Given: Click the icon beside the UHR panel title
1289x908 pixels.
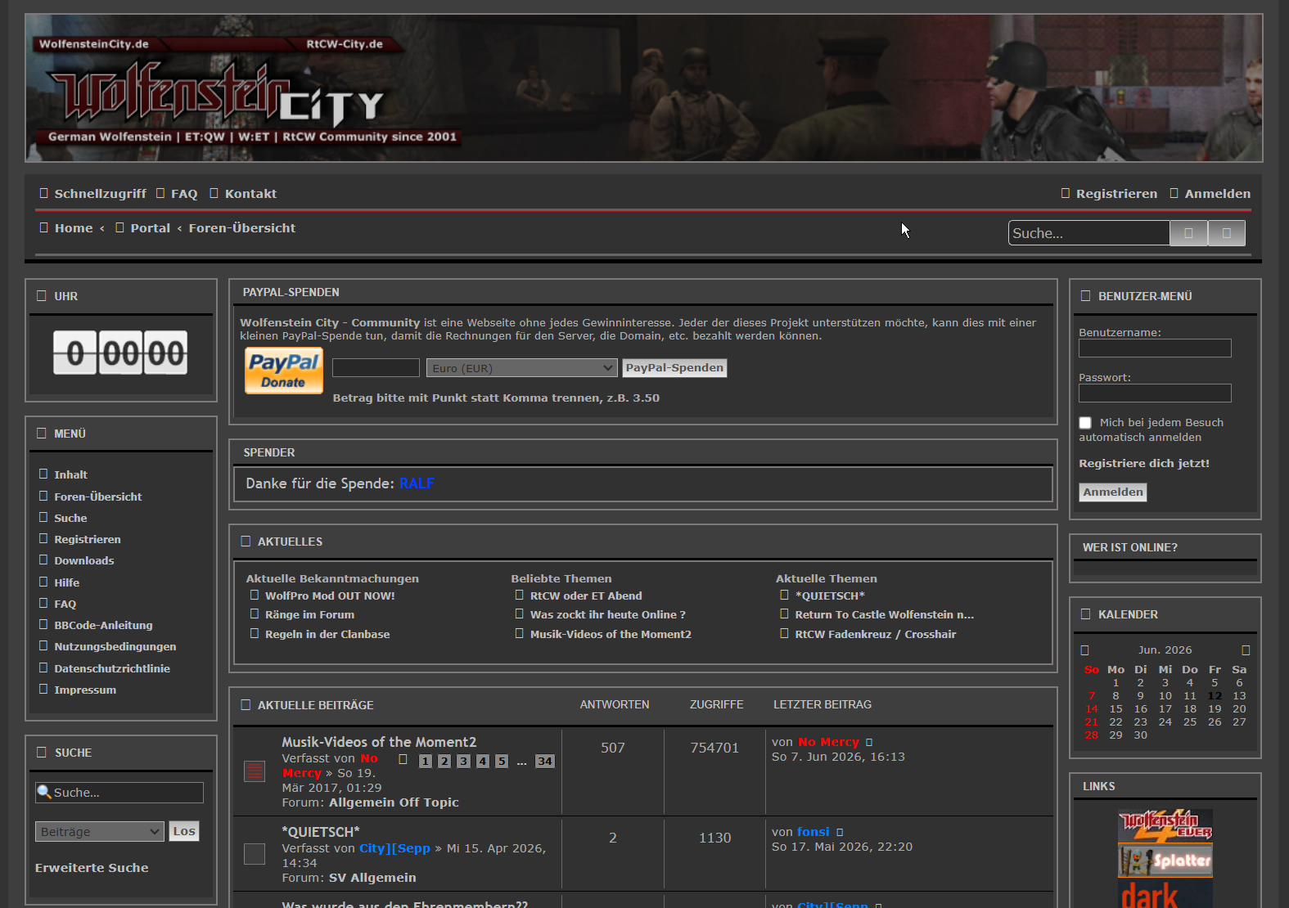Looking at the screenshot, I should pos(42,296).
